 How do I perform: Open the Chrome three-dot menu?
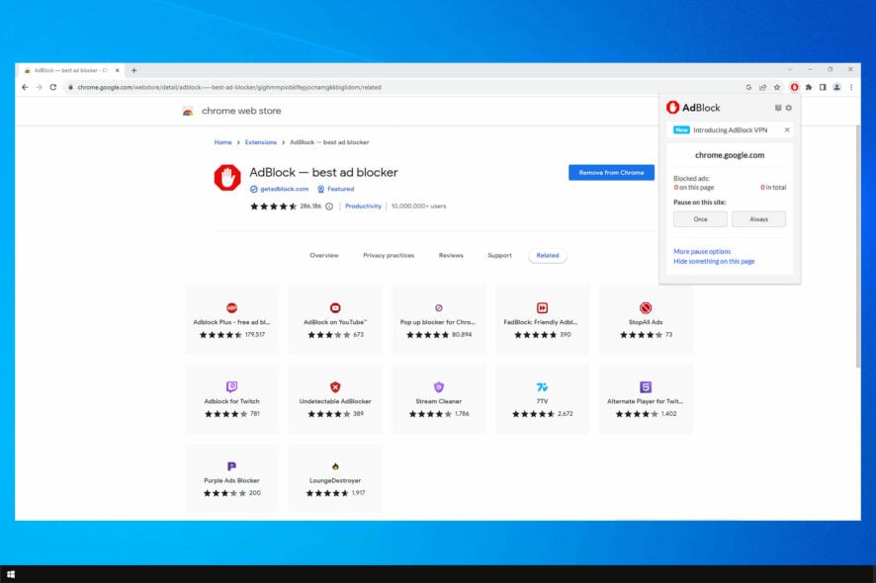click(851, 87)
